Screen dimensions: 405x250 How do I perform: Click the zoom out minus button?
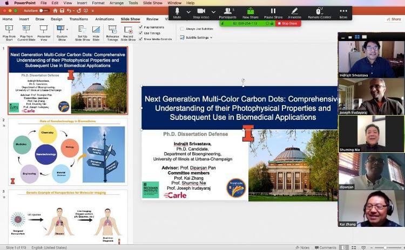pyautogui.click(x=372, y=247)
